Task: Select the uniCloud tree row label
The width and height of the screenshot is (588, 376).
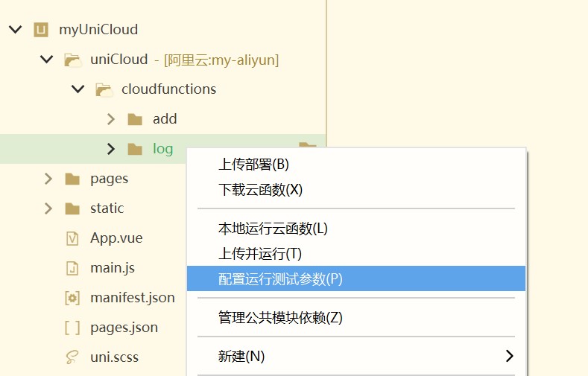Action: pyautogui.click(x=119, y=59)
